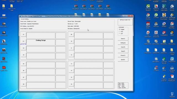Launch Kingo ROOT shortcut
Image resolution: width=177 pixels, height=99 pixels.
click(172, 60)
